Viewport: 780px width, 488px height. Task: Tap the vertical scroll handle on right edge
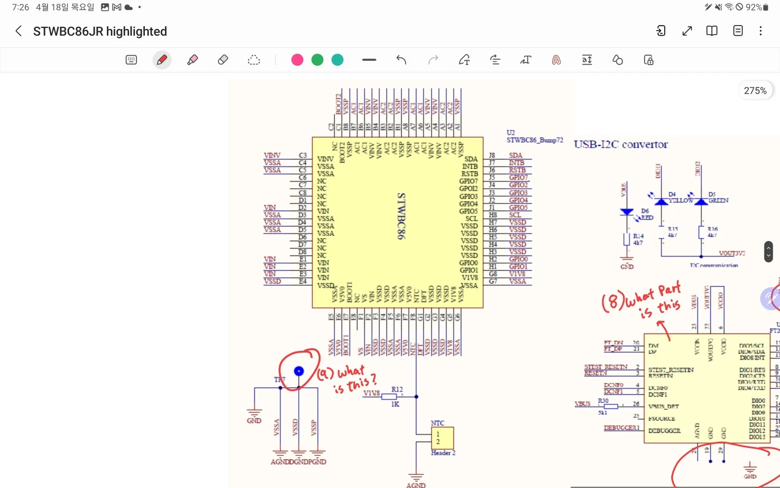coord(768,252)
